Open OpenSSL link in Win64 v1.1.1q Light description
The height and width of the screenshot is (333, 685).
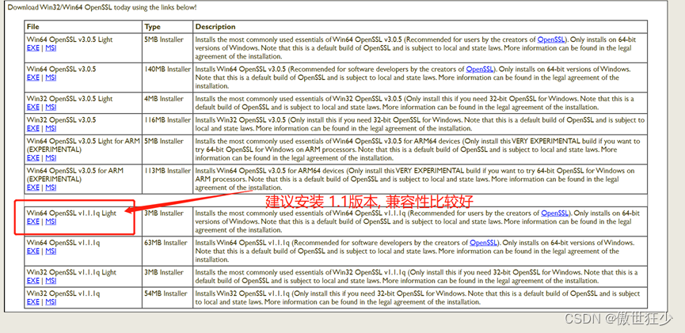[x=556, y=214]
